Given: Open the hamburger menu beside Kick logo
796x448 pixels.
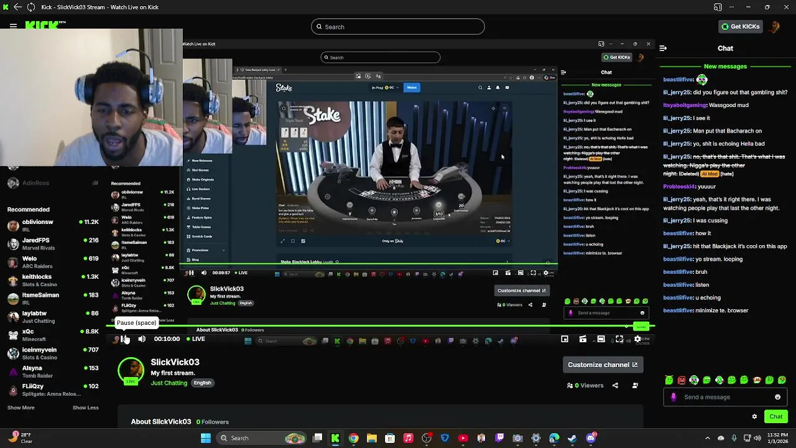Looking at the screenshot, I should (13, 26).
